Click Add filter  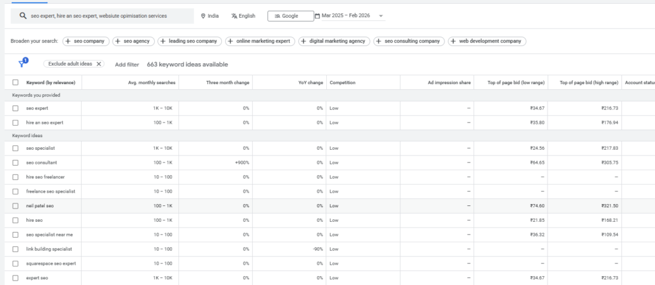tap(127, 64)
